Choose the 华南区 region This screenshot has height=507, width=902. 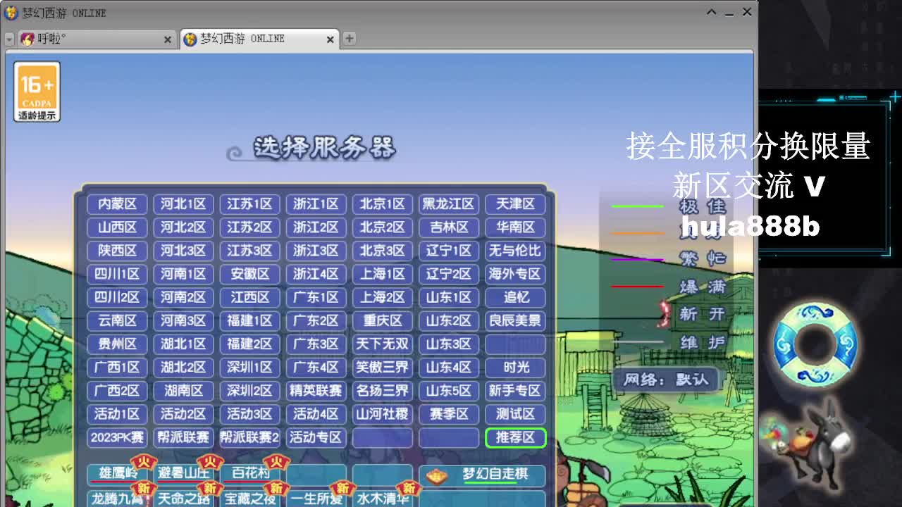pos(515,227)
